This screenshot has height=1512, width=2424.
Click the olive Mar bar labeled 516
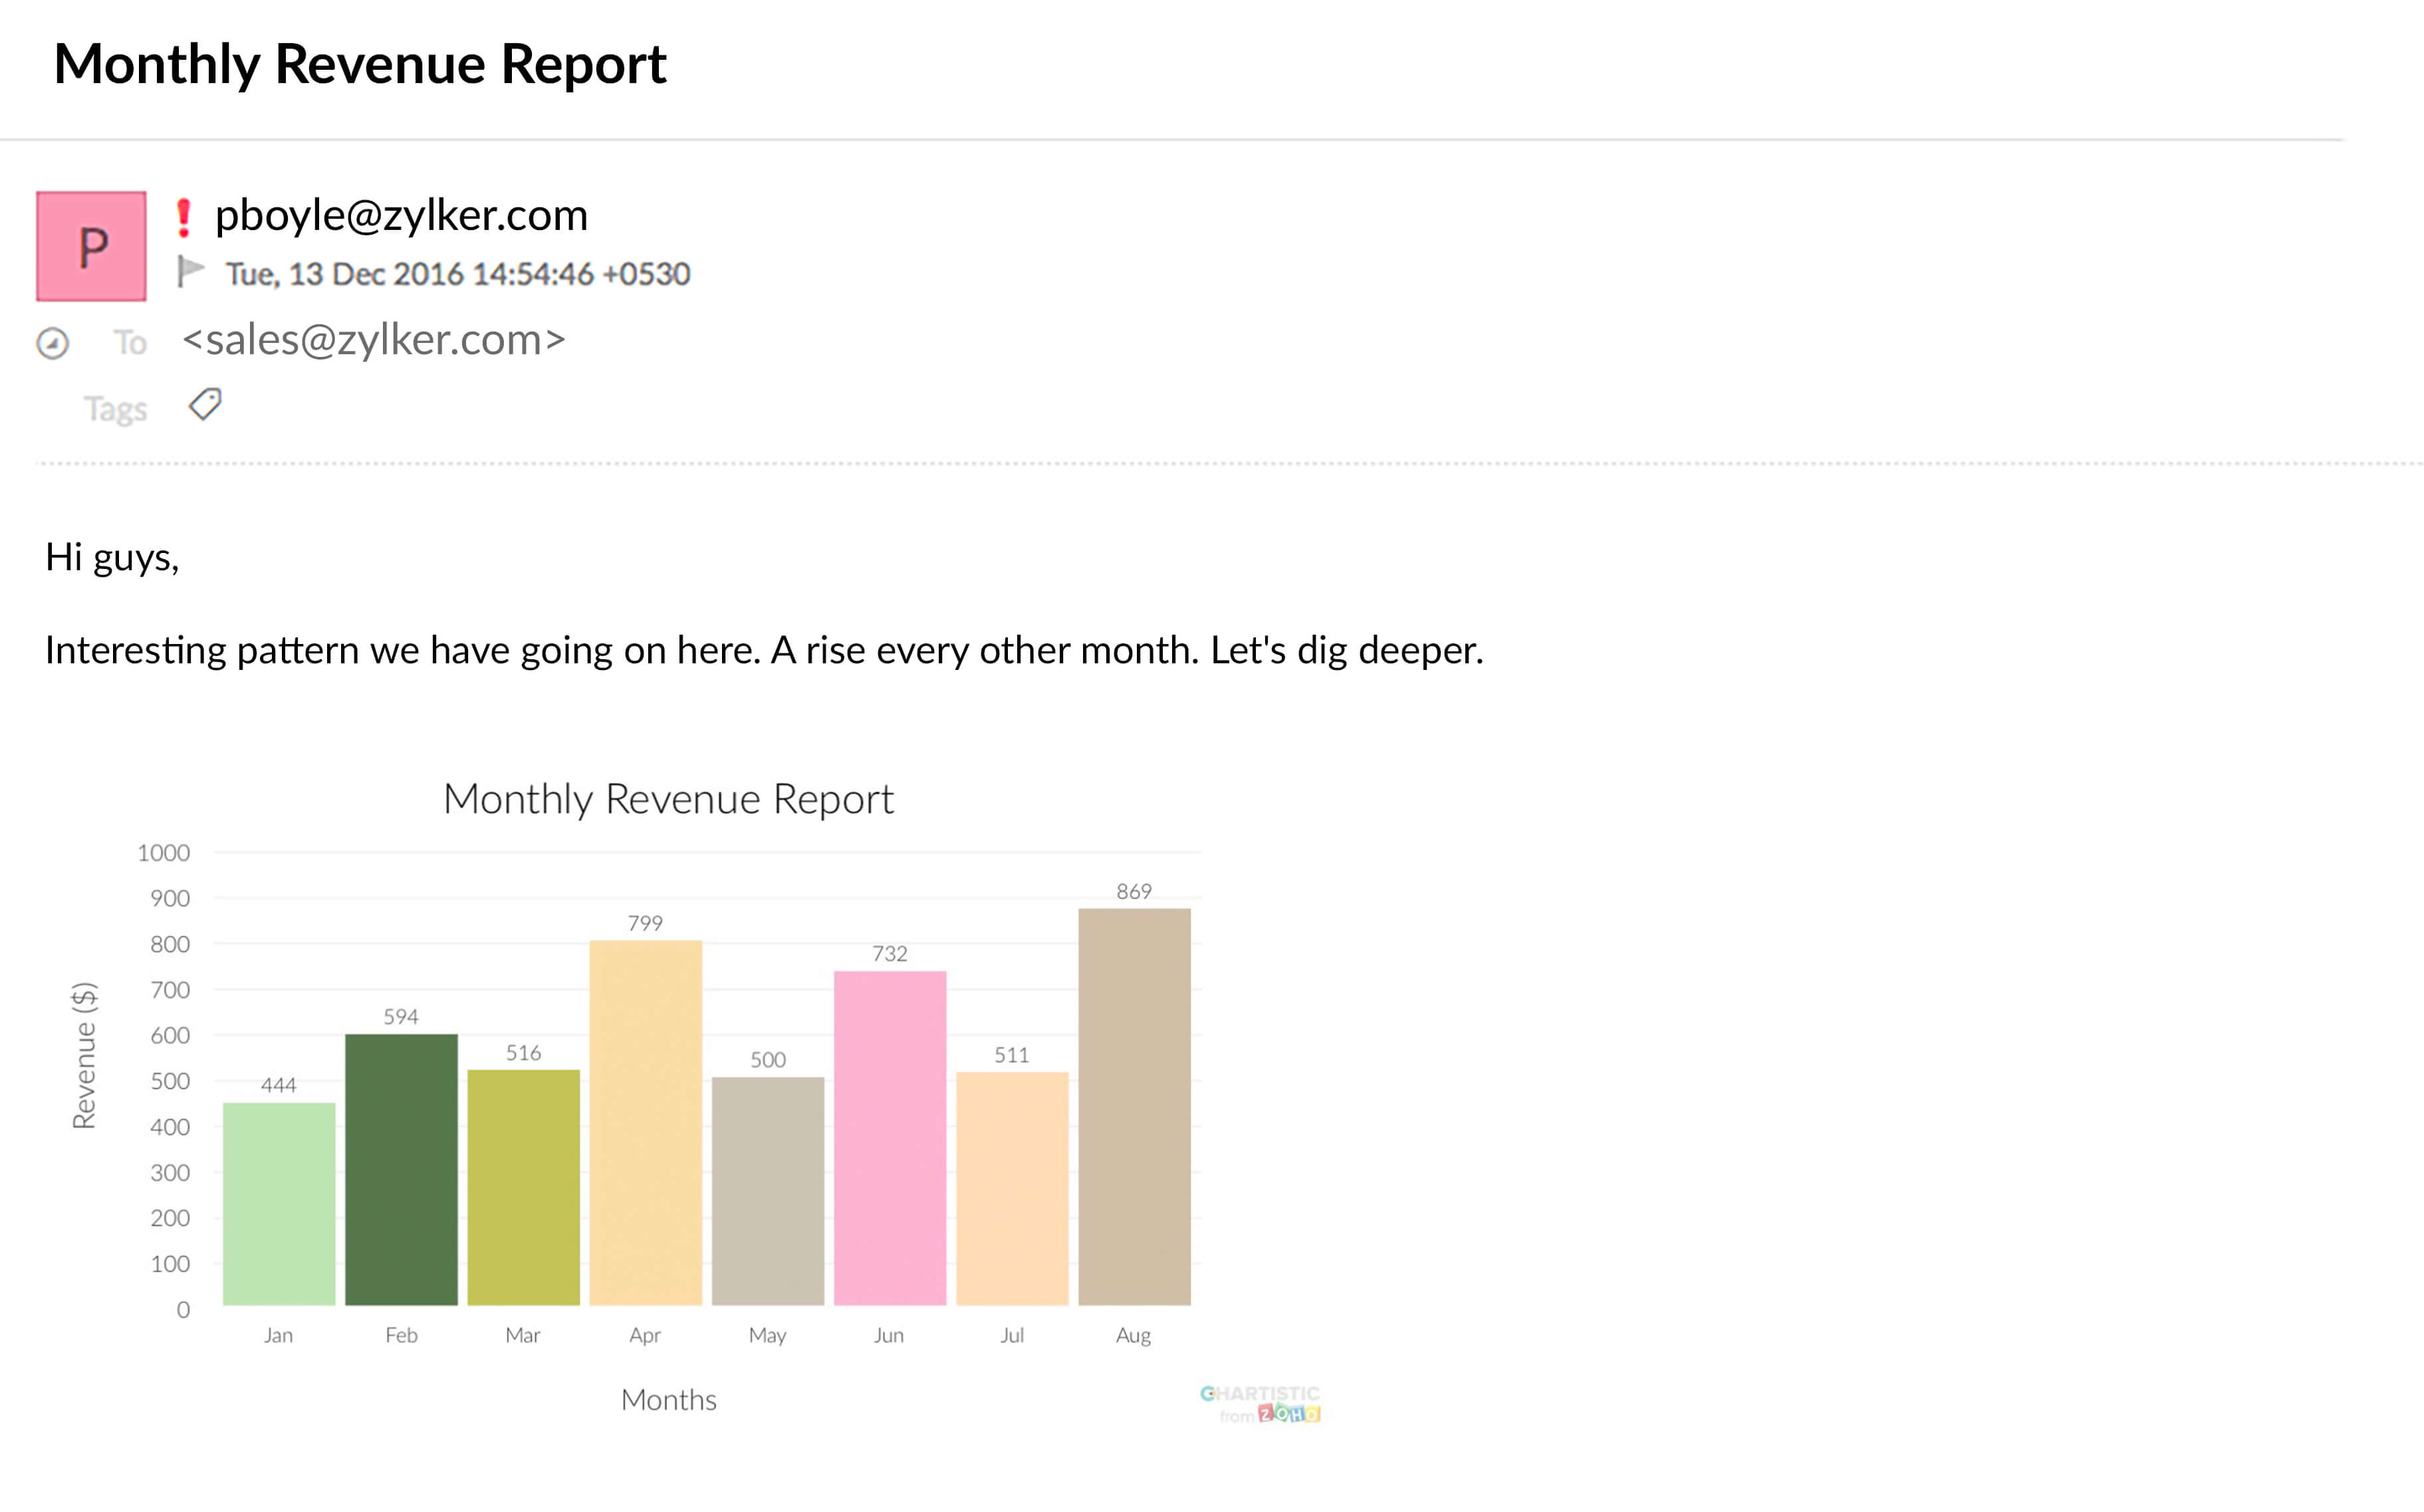point(523,1187)
